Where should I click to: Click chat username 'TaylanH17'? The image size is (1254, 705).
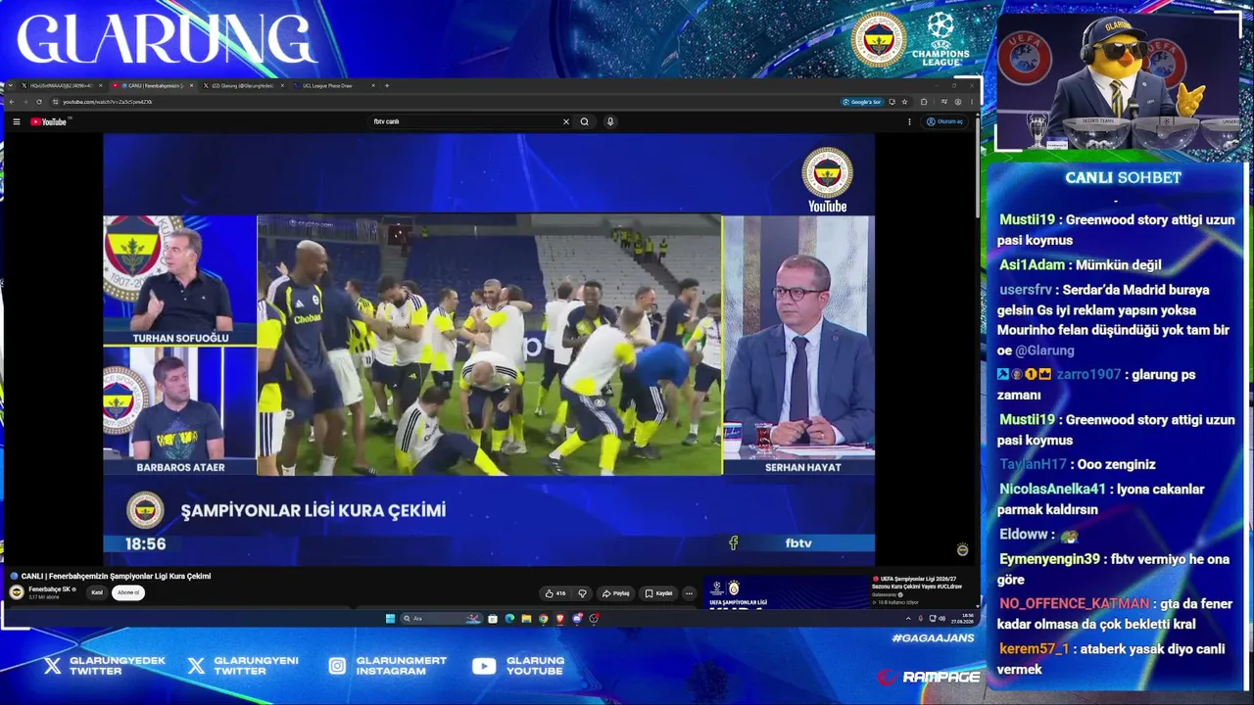tap(1033, 465)
